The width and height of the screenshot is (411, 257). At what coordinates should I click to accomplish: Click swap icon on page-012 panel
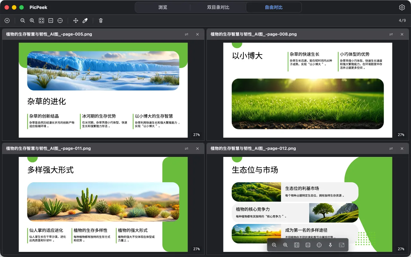[x=391, y=149]
